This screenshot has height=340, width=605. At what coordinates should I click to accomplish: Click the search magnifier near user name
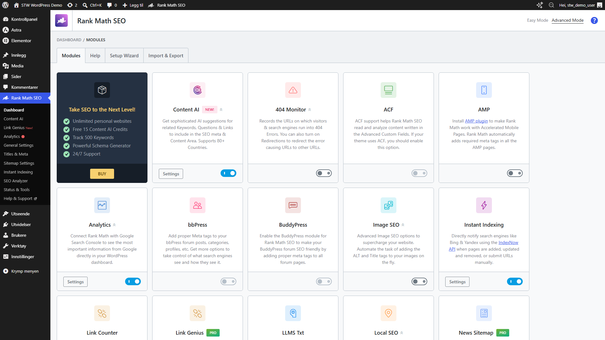tap(551, 5)
